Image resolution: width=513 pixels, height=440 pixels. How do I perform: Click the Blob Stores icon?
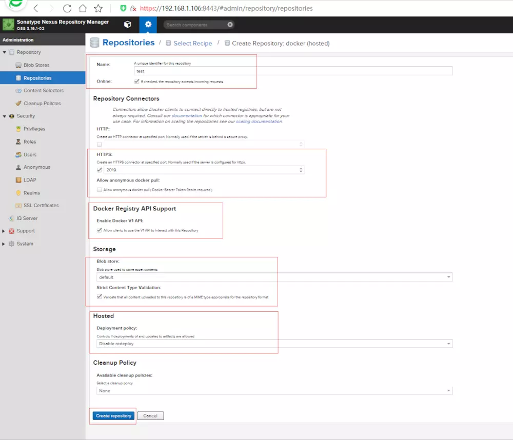[18, 65]
